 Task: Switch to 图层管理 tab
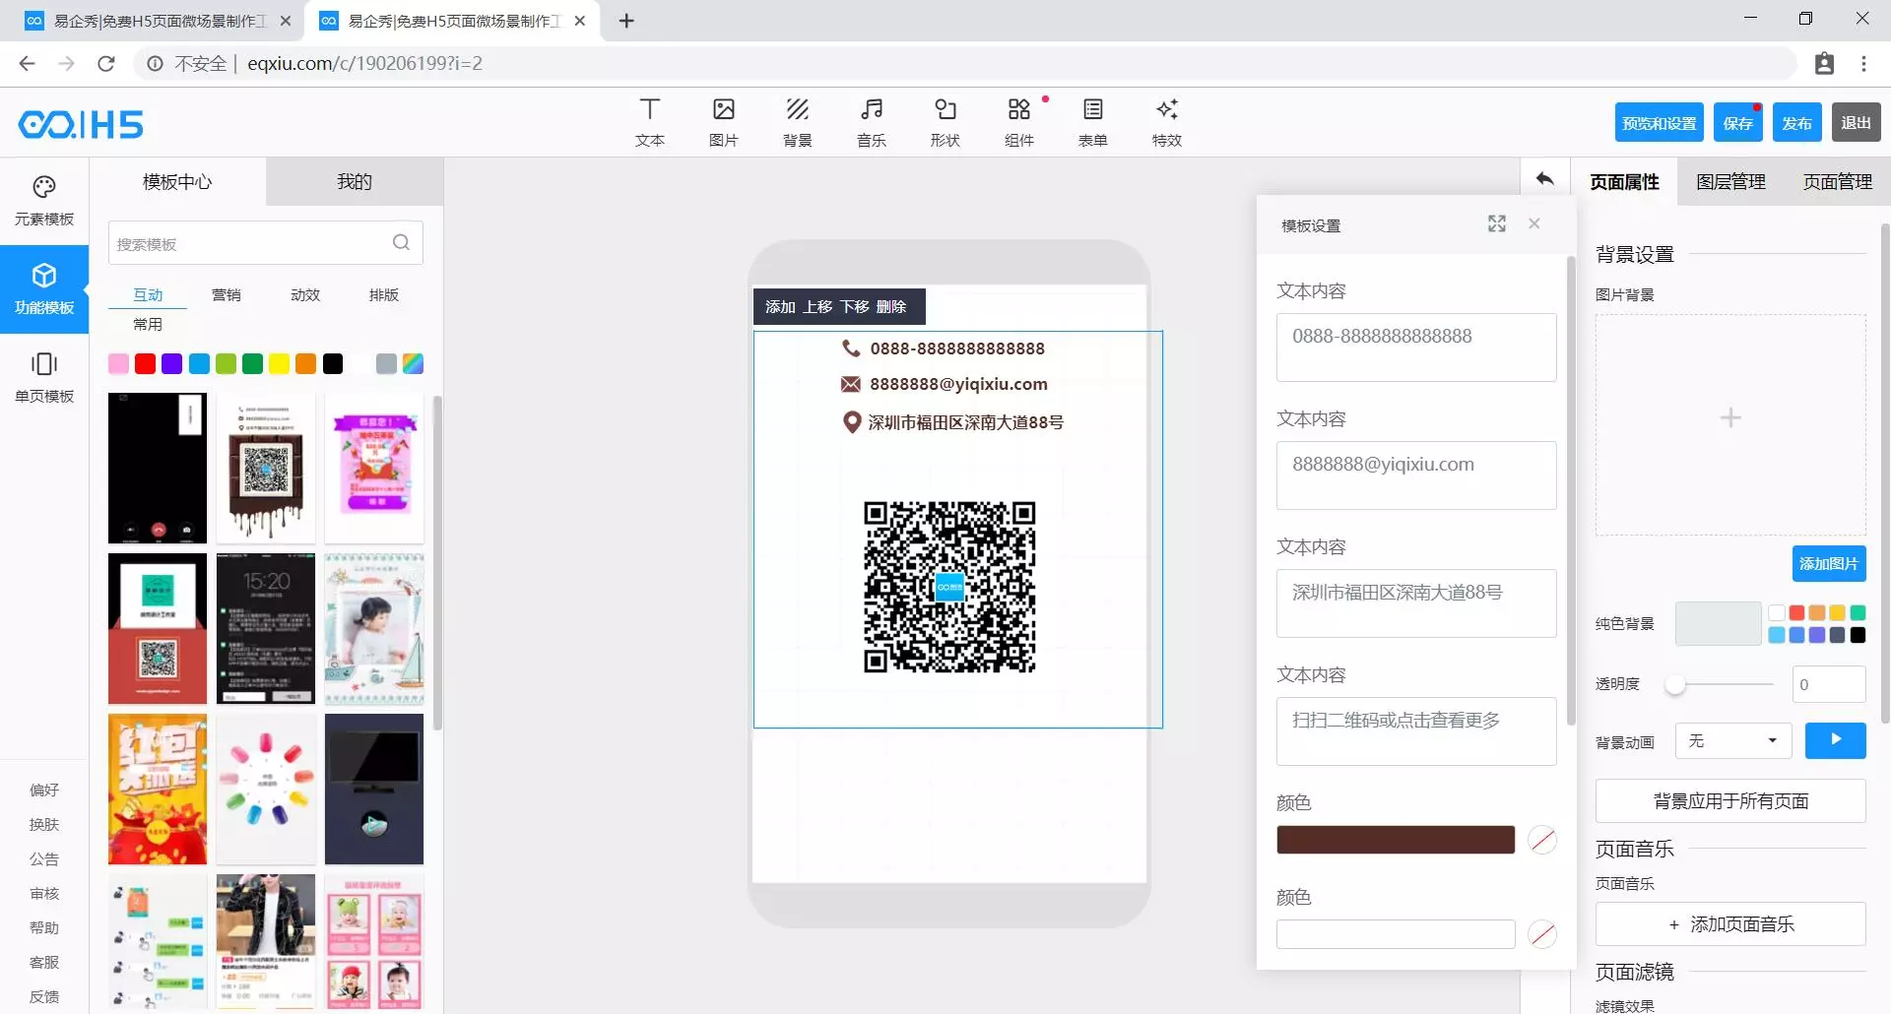1730,182
